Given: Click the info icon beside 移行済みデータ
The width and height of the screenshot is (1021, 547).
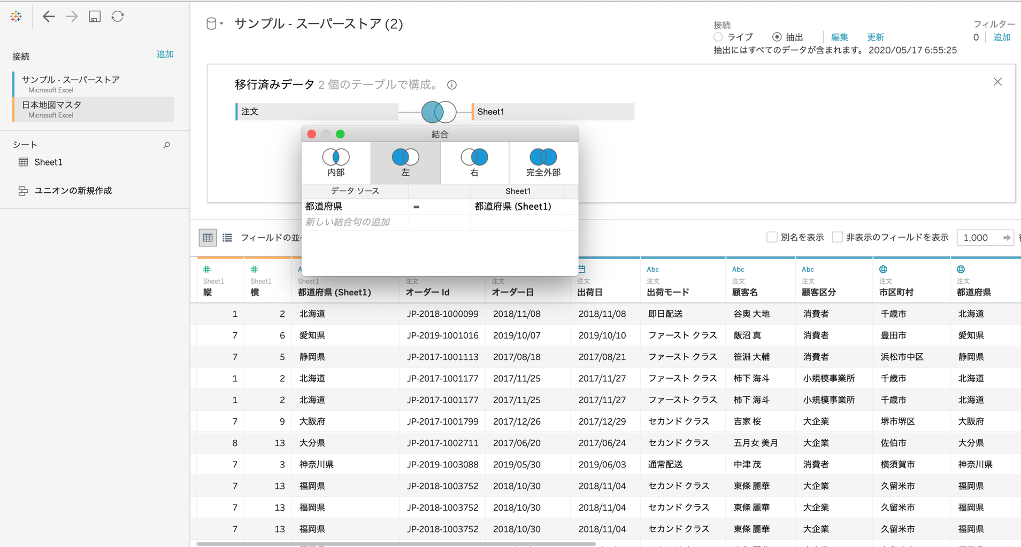Looking at the screenshot, I should coord(452,85).
